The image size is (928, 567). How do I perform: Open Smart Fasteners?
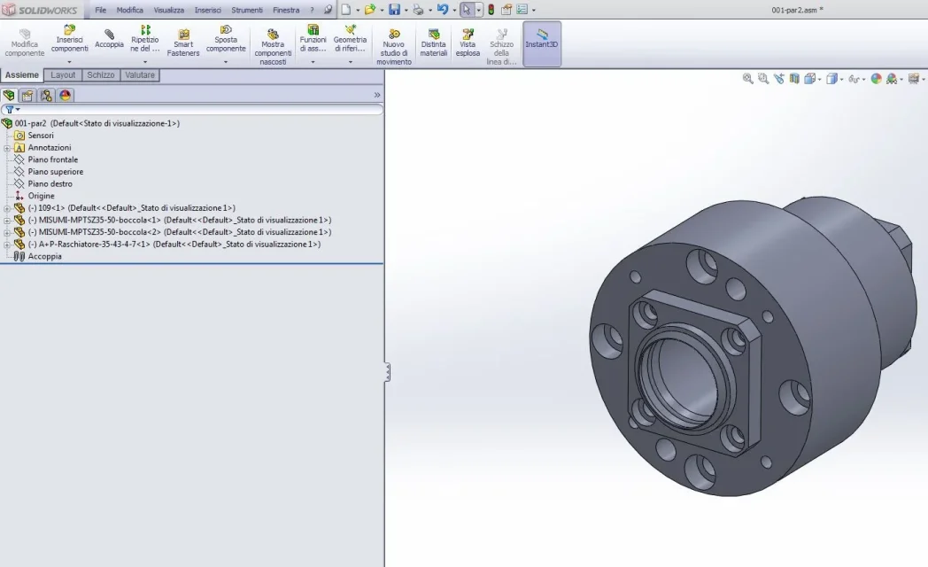pos(183,43)
